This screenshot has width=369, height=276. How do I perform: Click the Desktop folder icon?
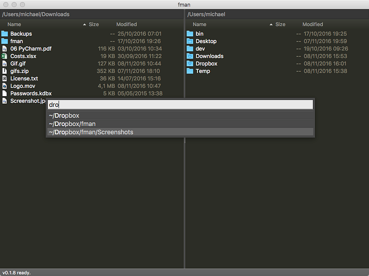click(x=190, y=41)
